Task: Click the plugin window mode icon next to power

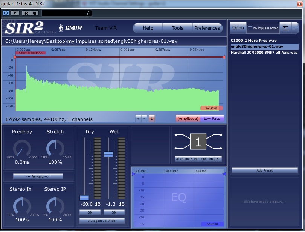Action: click(x=15, y=13)
